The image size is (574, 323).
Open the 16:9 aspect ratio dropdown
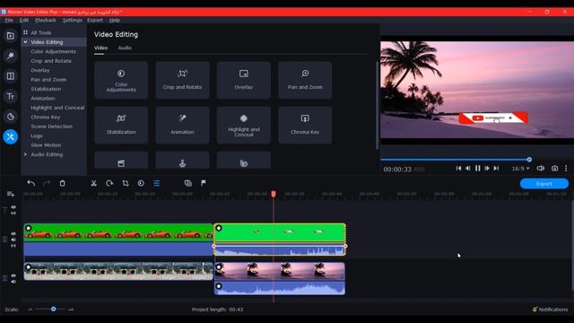pyautogui.click(x=520, y=169)
